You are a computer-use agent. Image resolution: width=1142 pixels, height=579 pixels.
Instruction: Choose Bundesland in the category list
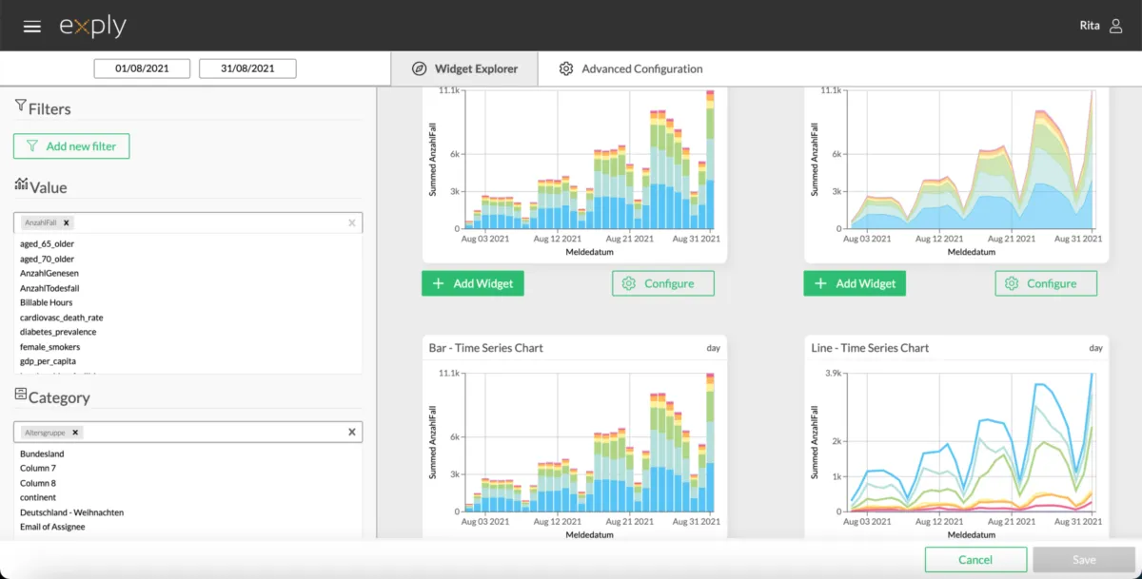42,454
